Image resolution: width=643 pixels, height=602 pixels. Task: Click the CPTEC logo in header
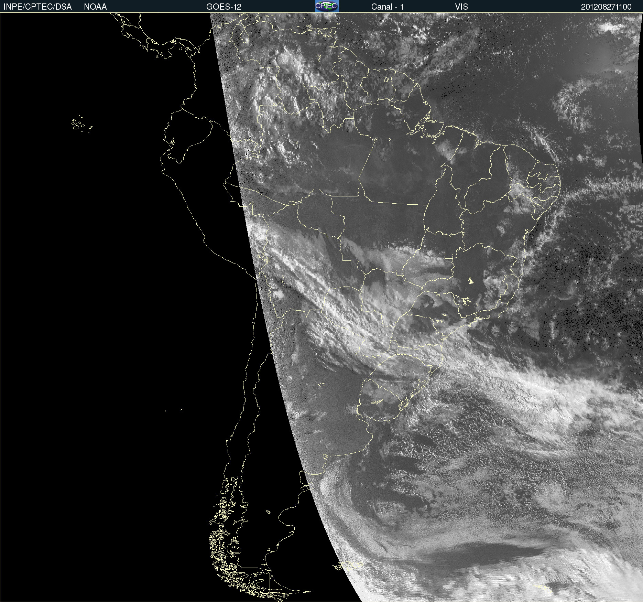[327, 6]
